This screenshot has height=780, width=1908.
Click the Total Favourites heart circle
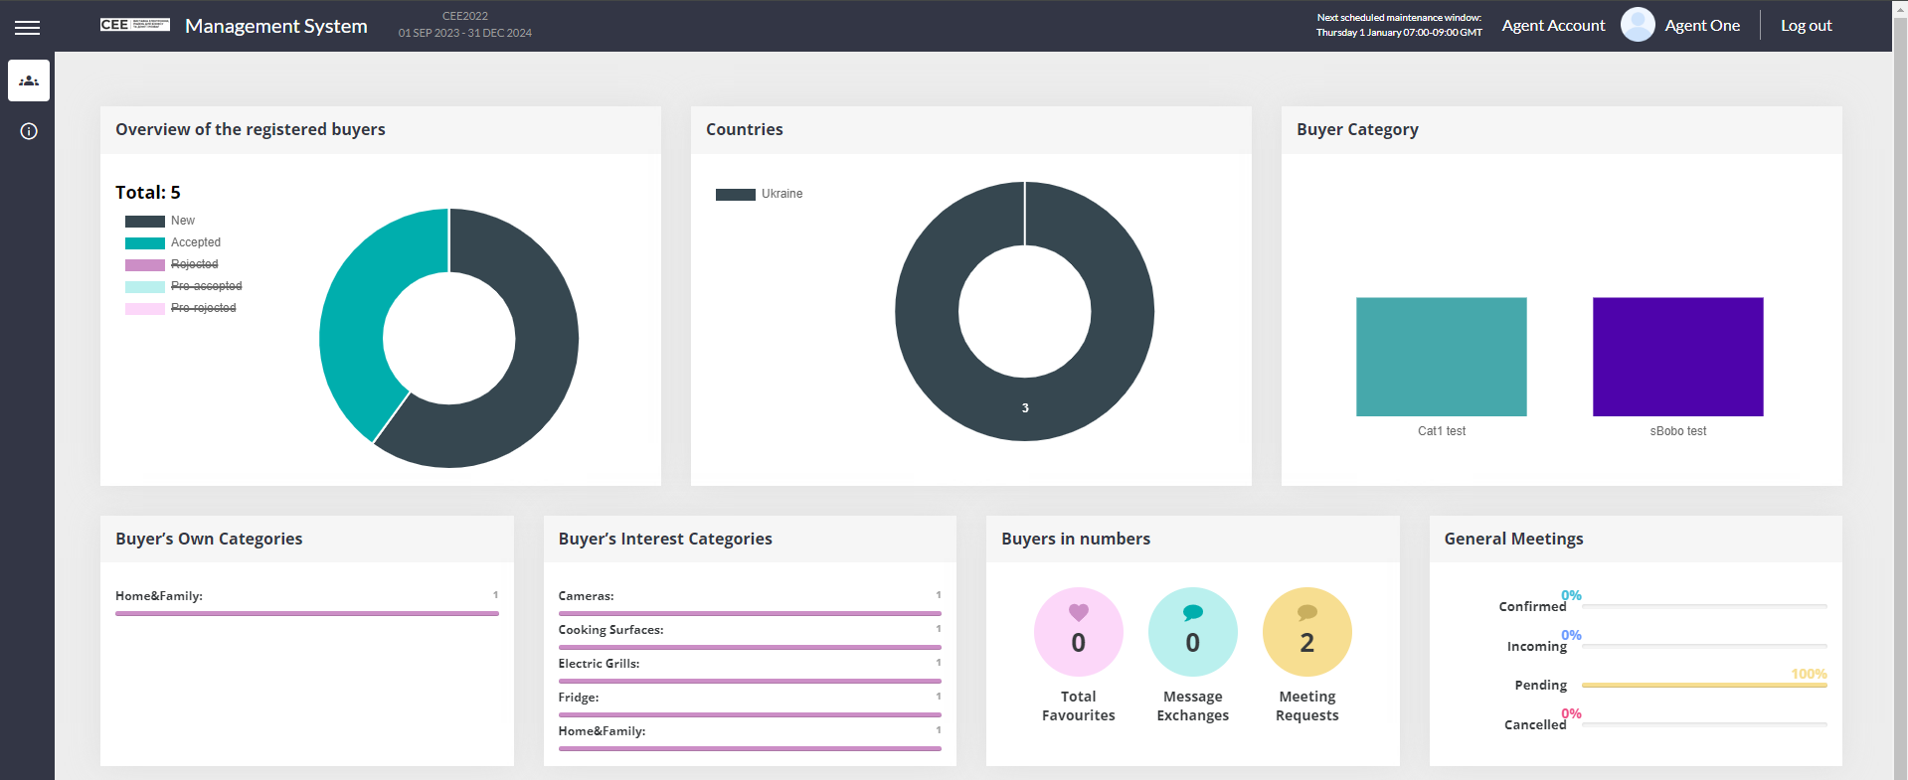(1078, 632)
